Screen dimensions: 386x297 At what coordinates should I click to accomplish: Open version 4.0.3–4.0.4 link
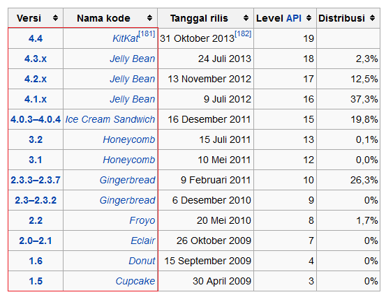pos(36,119)
